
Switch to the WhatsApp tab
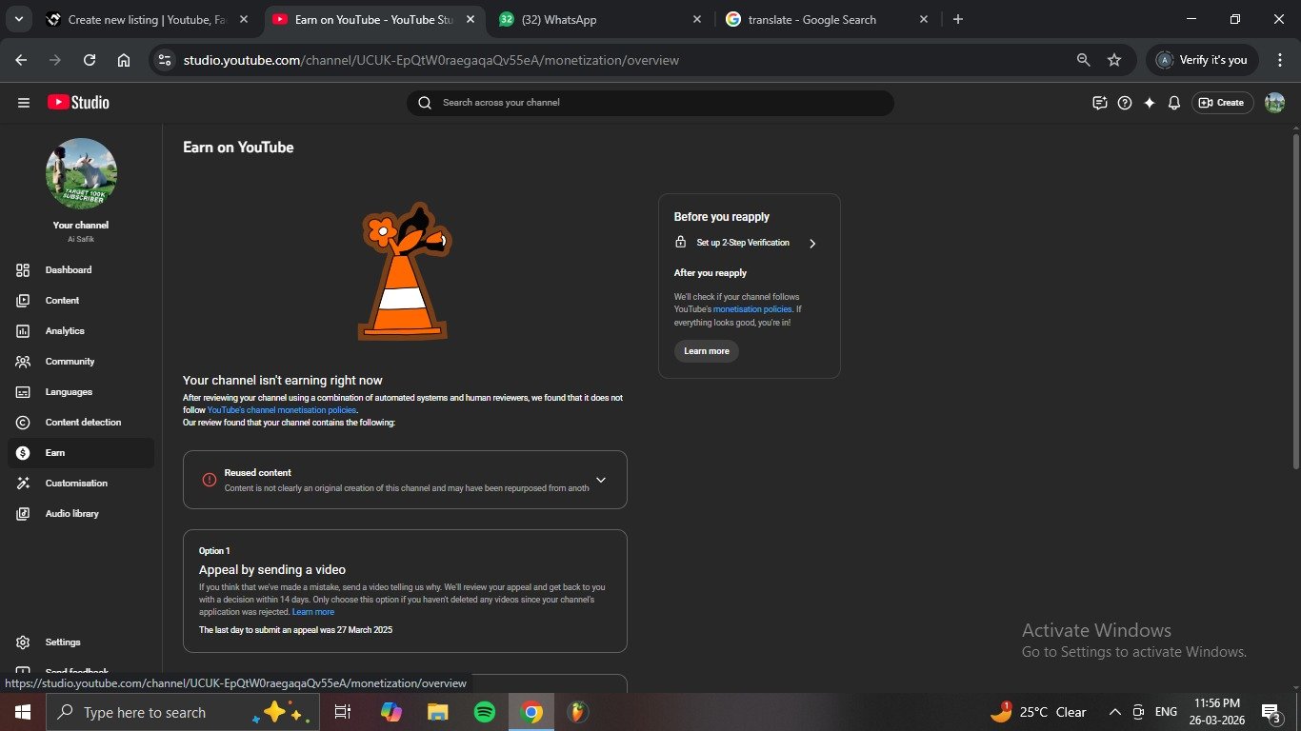click(x=602, y=19)
